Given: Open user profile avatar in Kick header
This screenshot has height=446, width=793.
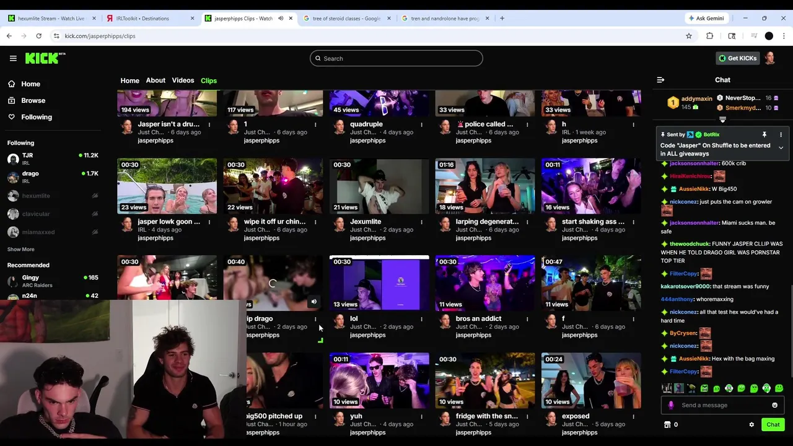Looking at the screenshot, I should tap(769, 58).
